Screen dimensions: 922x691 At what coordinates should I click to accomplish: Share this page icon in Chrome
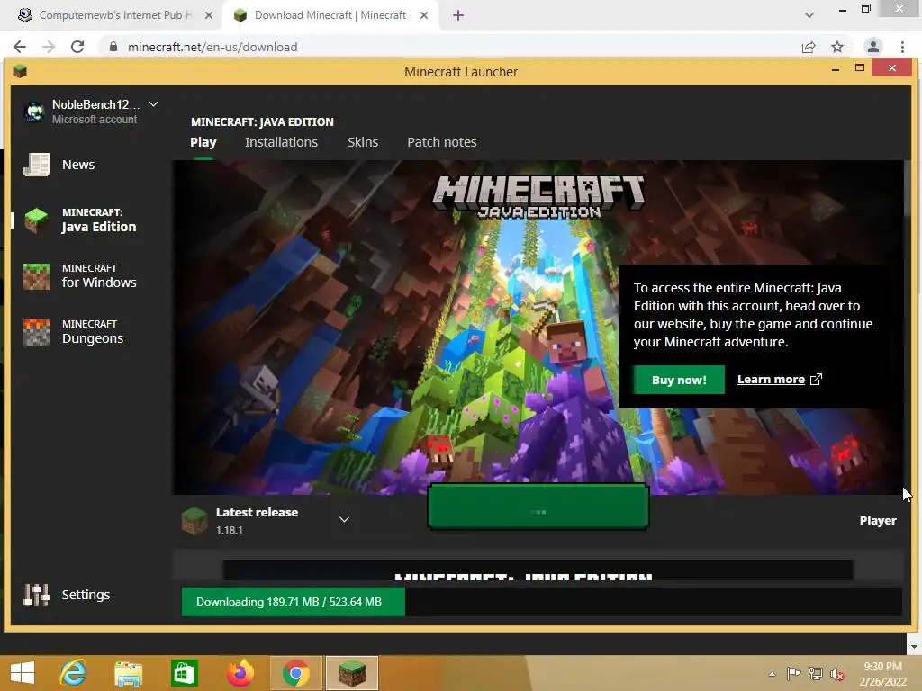tap(809, 47)
